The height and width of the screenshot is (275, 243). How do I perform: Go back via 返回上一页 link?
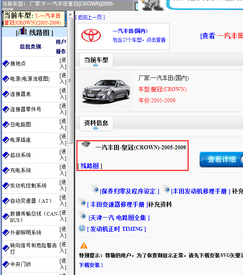click(90, 17)
